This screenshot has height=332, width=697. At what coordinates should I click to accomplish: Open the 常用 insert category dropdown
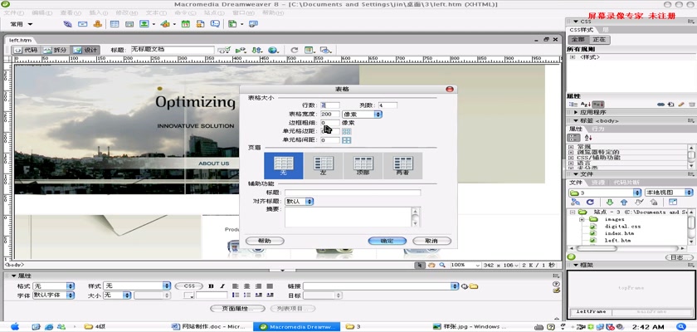[22, 24]
